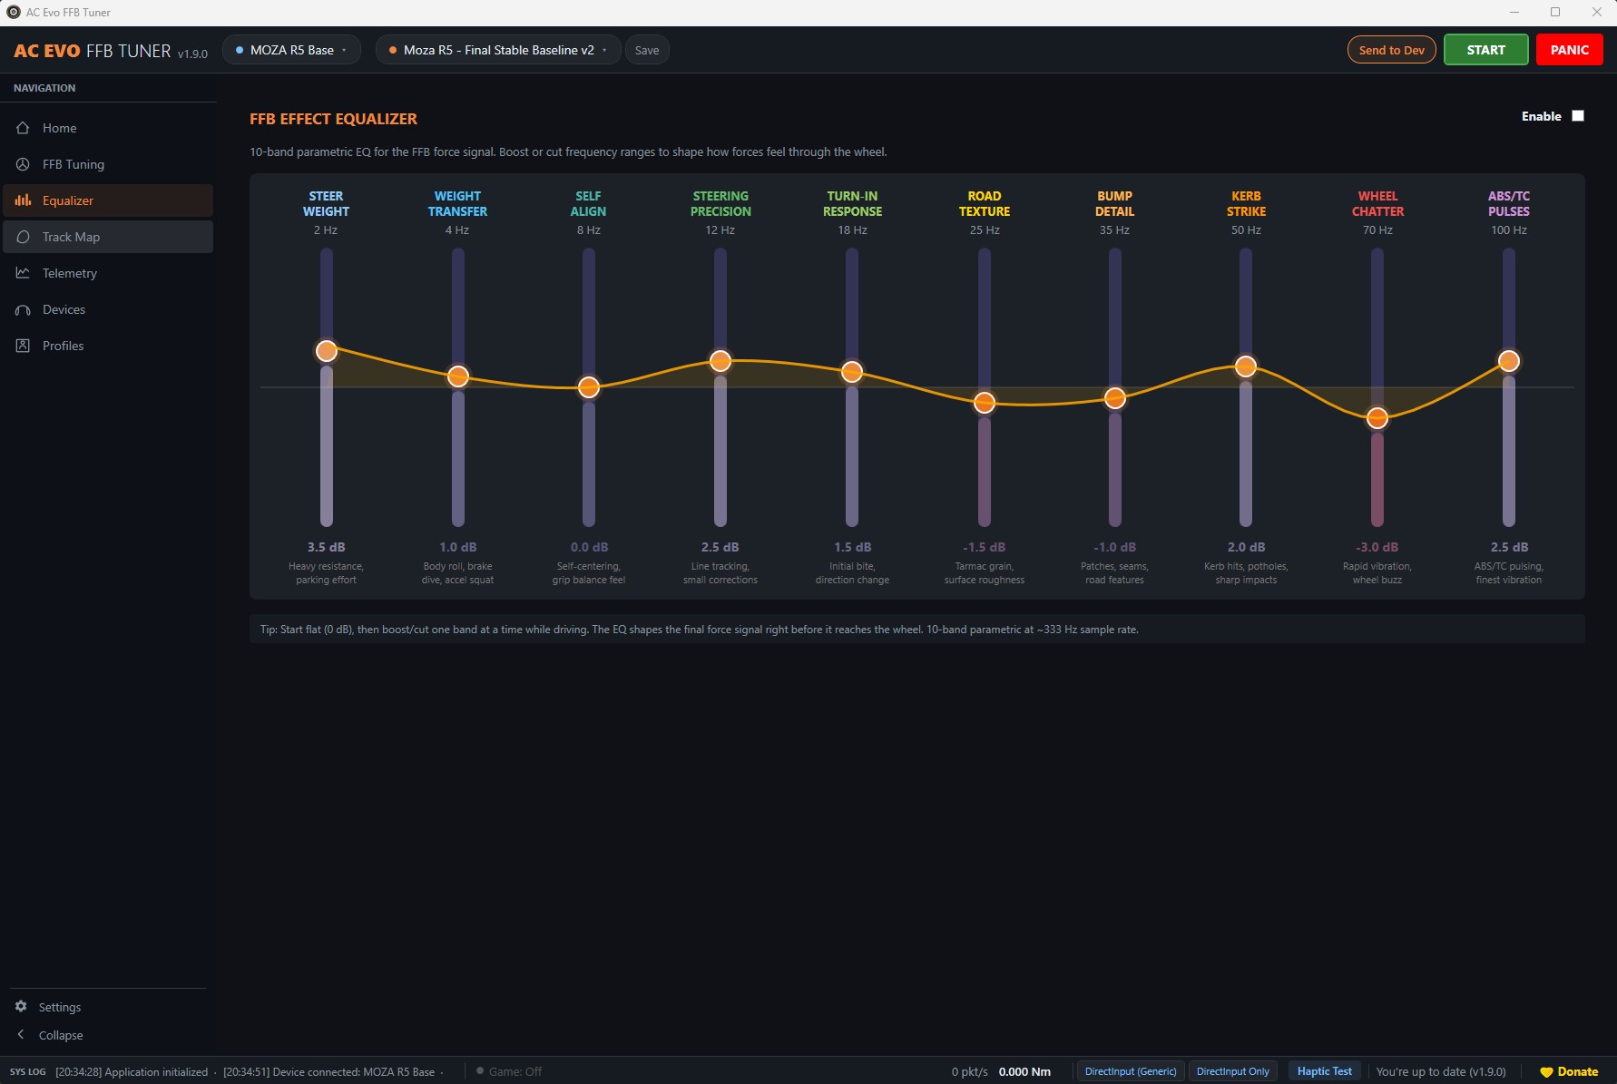The width and height of the screenshot is (1617, 1084).
Task: Click the Profiles person icon
Action: click(23, 346)
